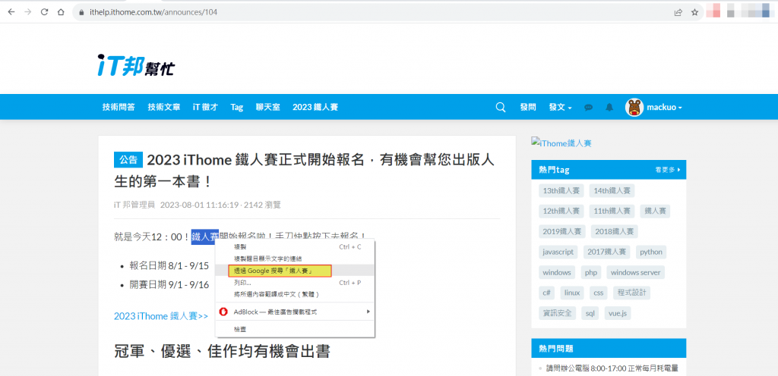The image size is (778, 376).
Task: Click the AdBlock icon in the context menu
Action: coord(224,312)
